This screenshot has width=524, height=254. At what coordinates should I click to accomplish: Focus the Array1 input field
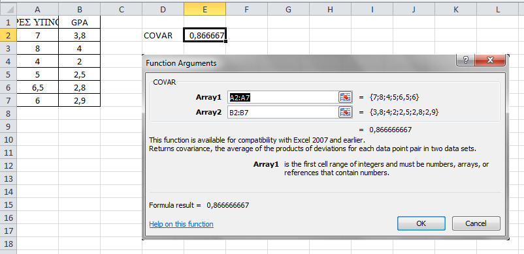click(x=284, y=97)
